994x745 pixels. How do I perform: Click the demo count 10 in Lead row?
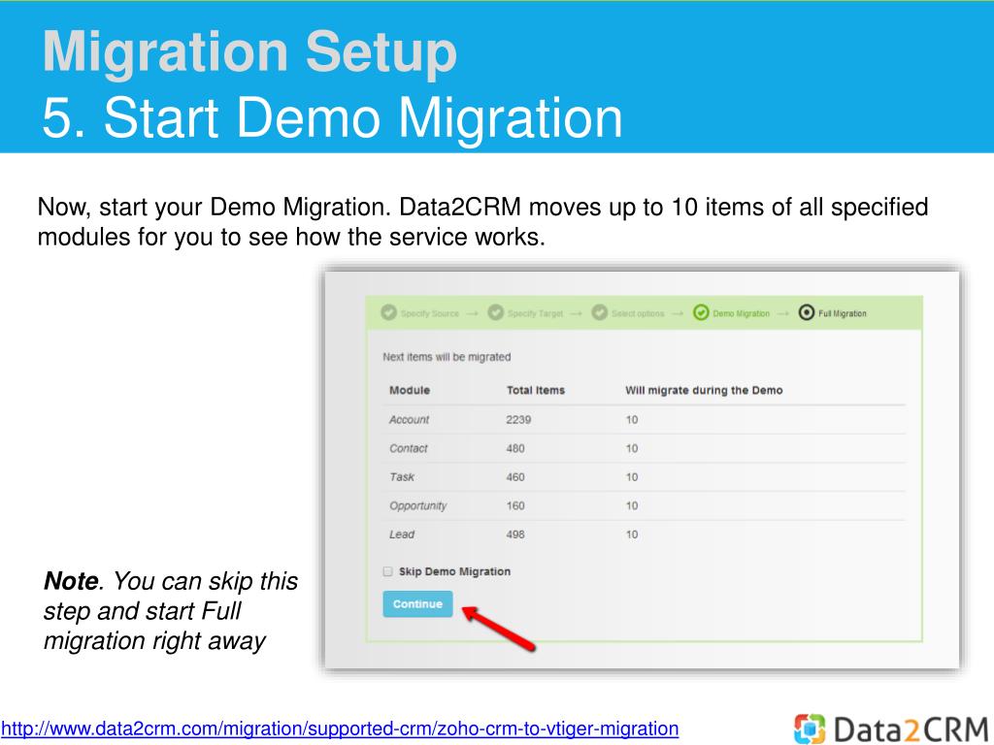click(632, 534)
